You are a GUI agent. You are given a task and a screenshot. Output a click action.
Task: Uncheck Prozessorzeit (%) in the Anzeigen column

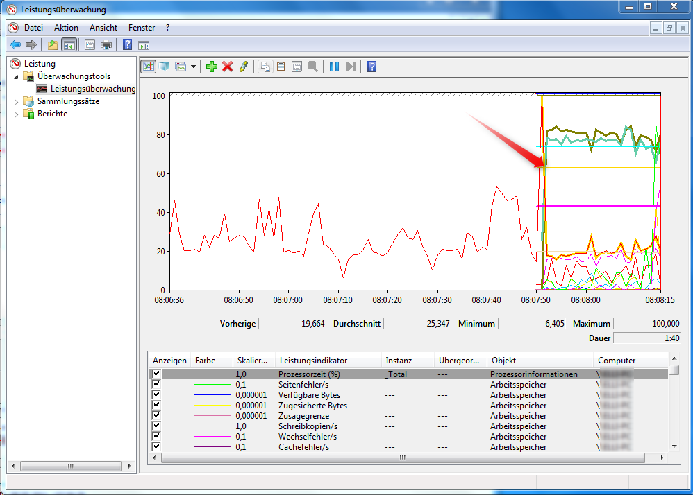156,374
